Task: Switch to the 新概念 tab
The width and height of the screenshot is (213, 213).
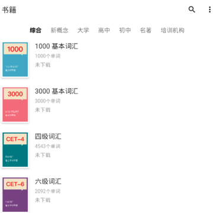Action: 59,30
